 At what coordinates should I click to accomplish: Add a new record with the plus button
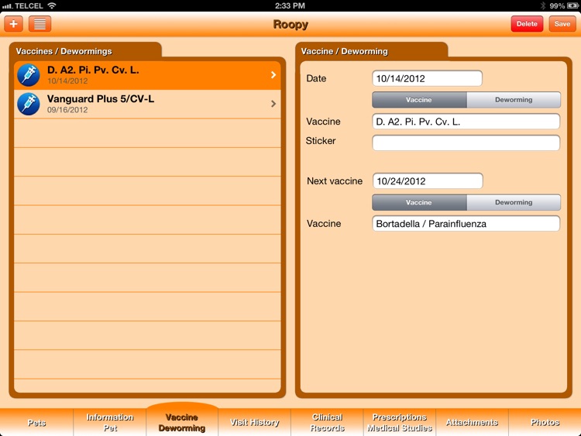14,24
